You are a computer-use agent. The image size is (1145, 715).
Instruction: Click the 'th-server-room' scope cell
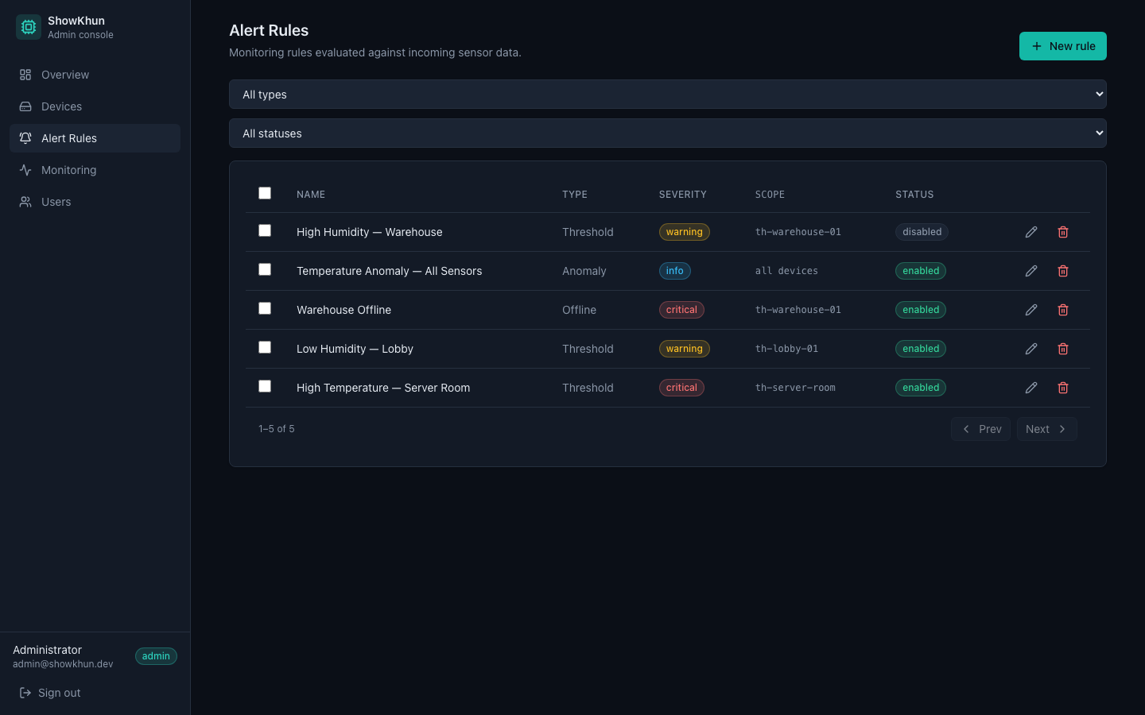795,388
